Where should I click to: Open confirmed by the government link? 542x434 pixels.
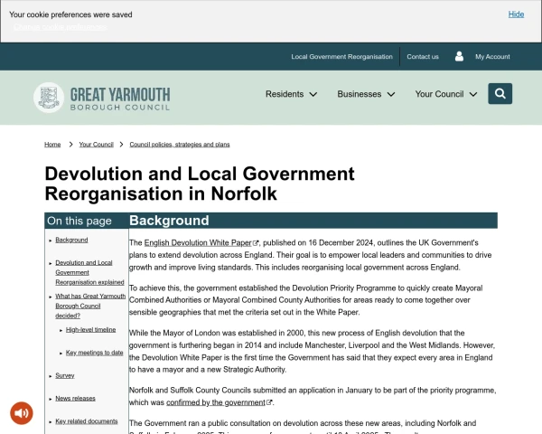[x=216, y=402]
